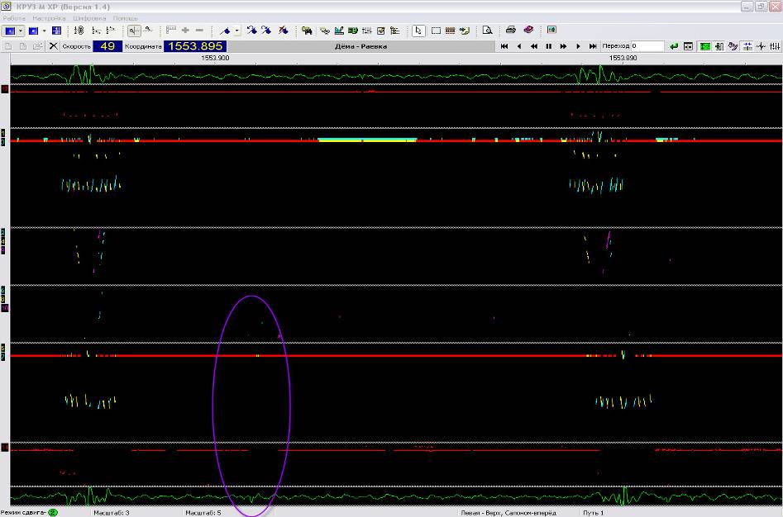Open the Настройка menu

(x=49, y=17)
